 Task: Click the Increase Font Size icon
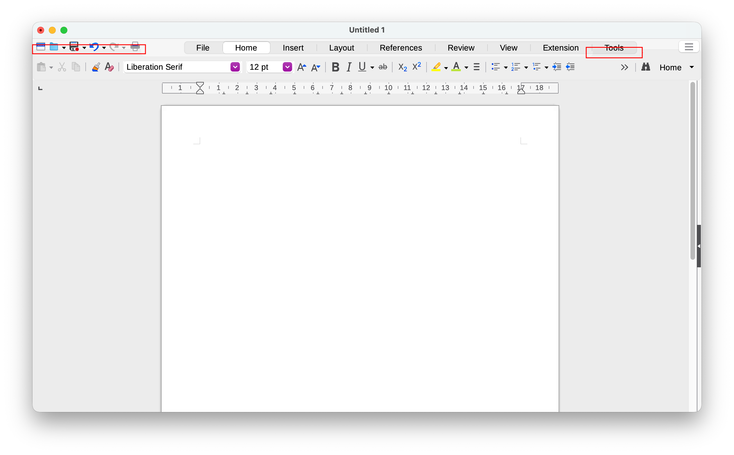point(301,67)
